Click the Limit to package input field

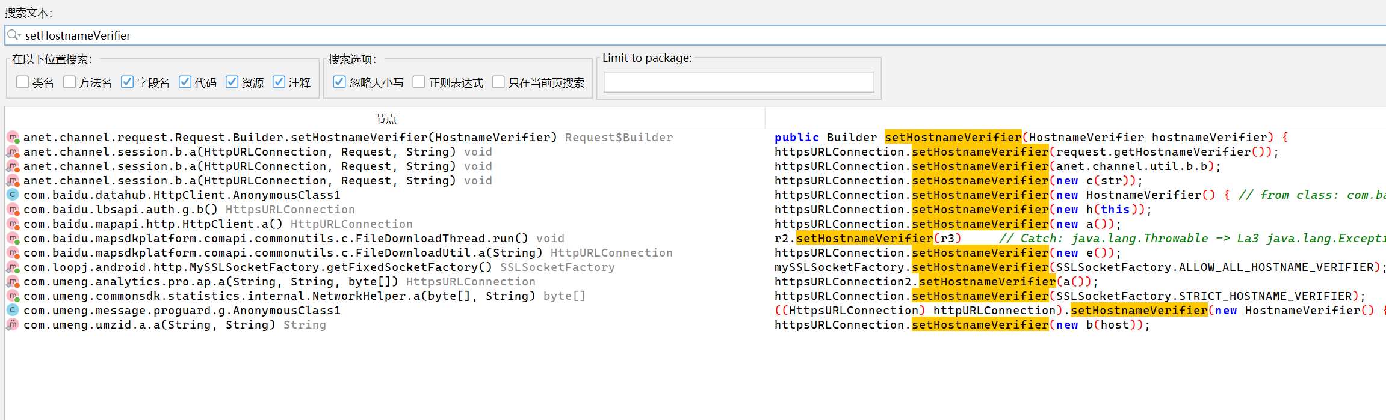pyautogui.click(x=738, y=82)
